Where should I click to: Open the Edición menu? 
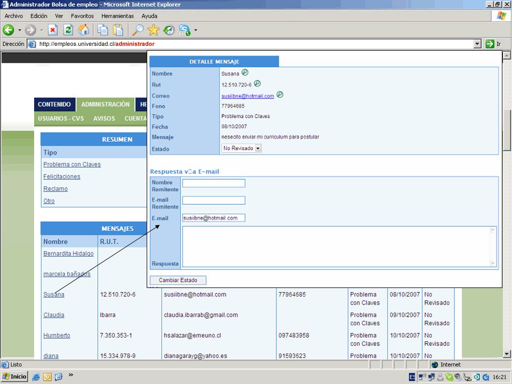click(39, 16)
